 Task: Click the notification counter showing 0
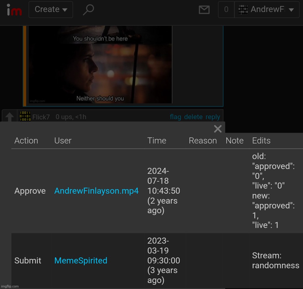pyautogui.click(x=226, y=10)
